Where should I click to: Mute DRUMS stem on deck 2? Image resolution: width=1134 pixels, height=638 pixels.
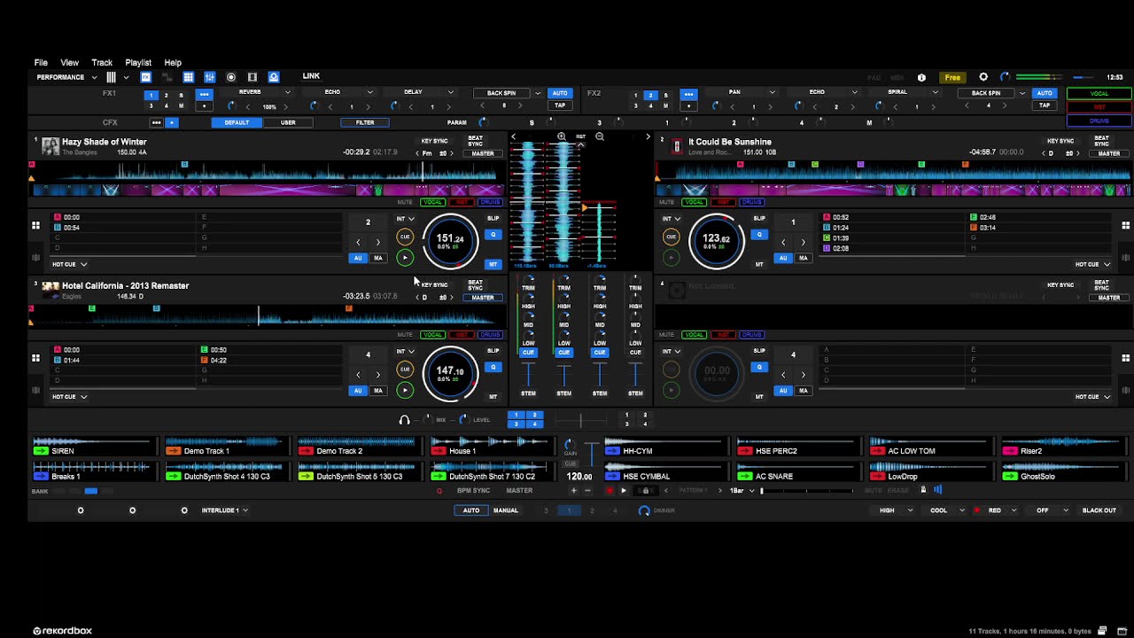pos(752,202)
